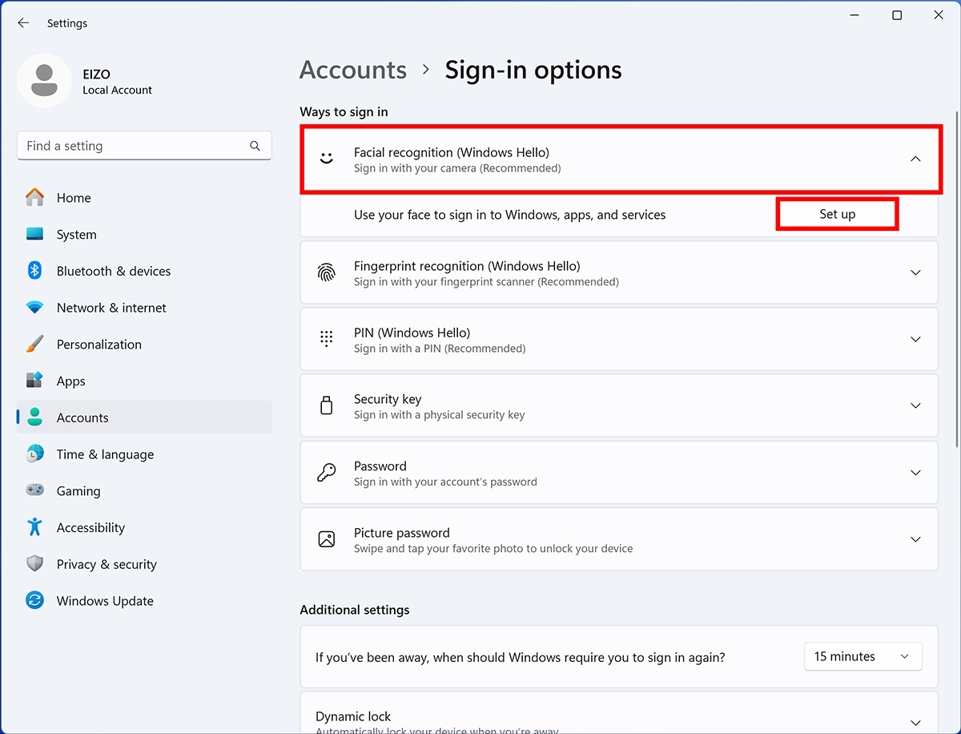
Task: Click the Password key icon
Action: tap(326, 473)
